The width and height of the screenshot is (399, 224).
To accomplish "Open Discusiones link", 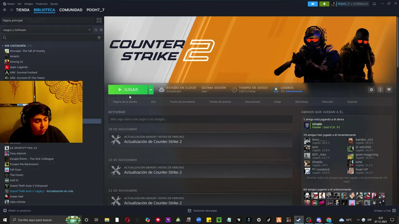I will point(252,102).
